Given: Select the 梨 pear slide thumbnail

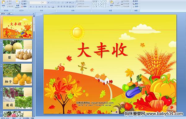Looking at the screenshot, I should 17,51.
